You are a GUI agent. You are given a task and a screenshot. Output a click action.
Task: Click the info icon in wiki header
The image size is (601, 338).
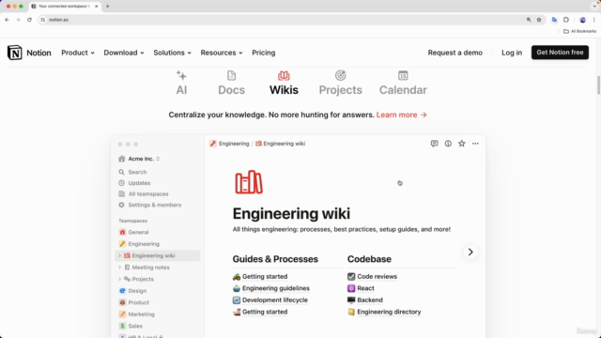pos(448,144)
